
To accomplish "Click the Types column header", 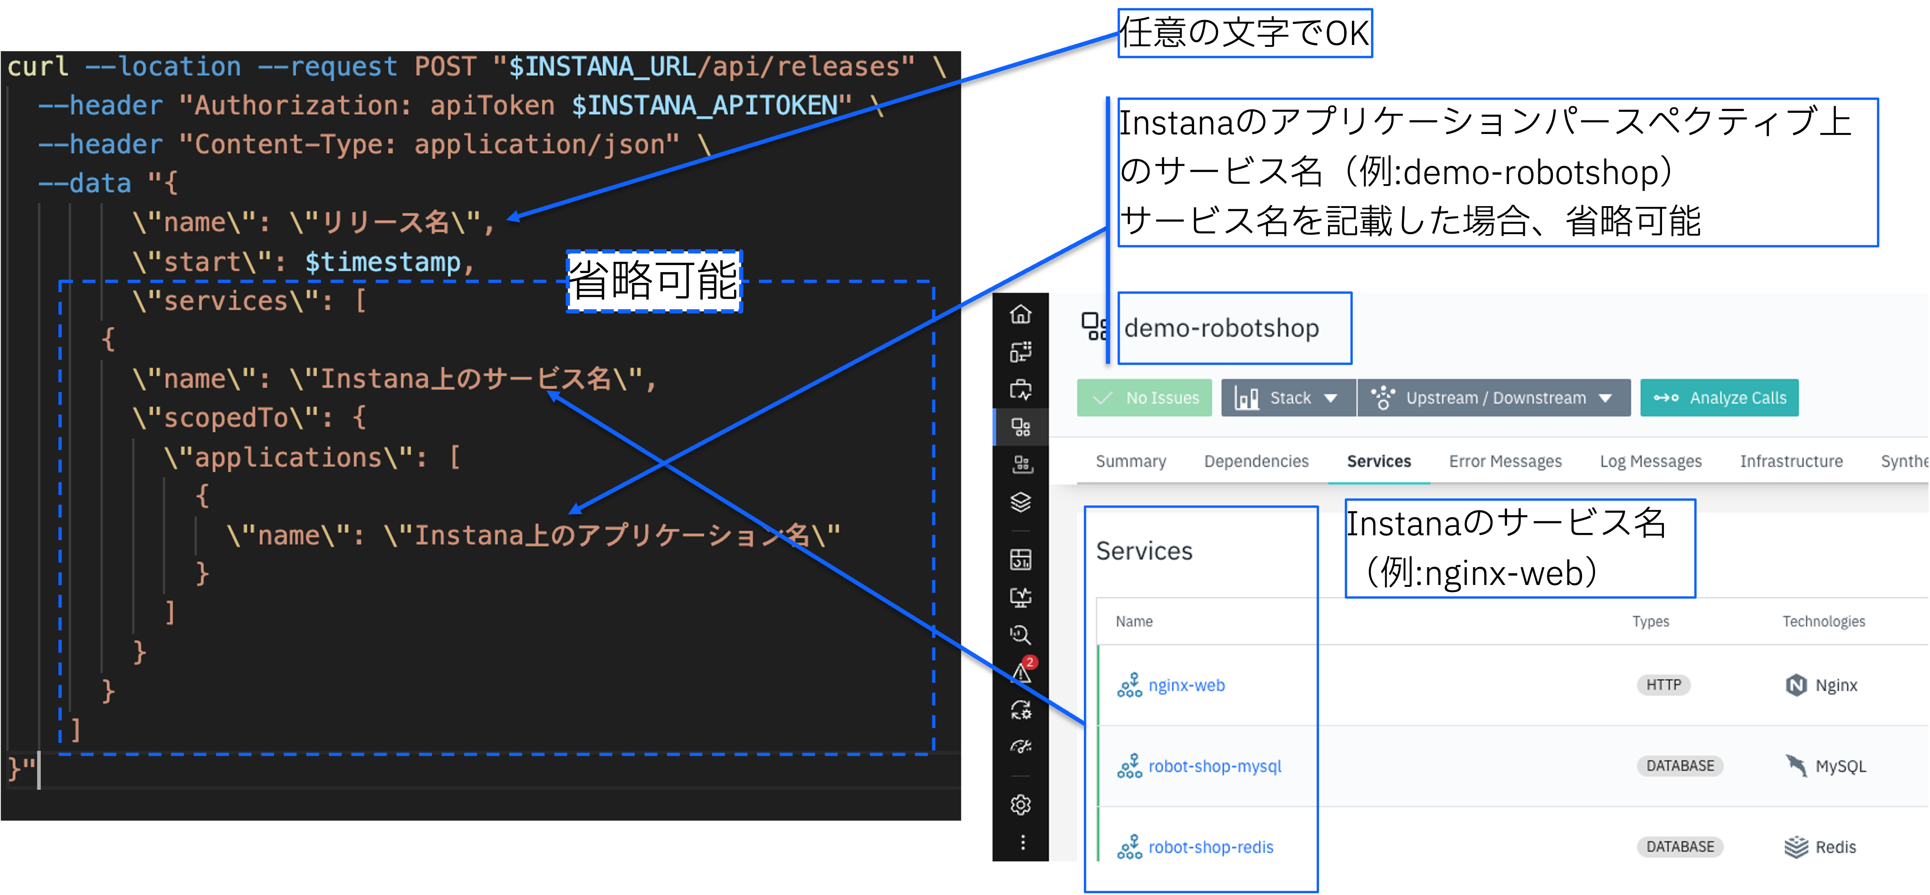I will coord(1650,621).
